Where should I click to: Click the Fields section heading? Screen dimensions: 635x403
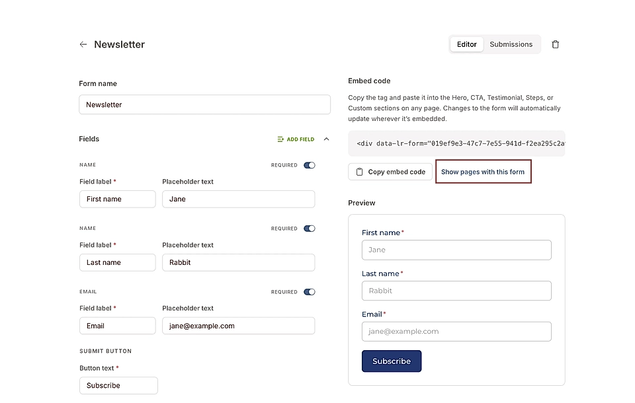89,139
